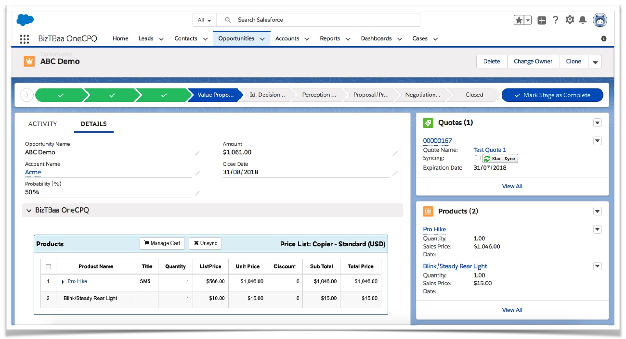Open the App Launcher grid icon
Viewport: 626px width, 339px height.
25,39
